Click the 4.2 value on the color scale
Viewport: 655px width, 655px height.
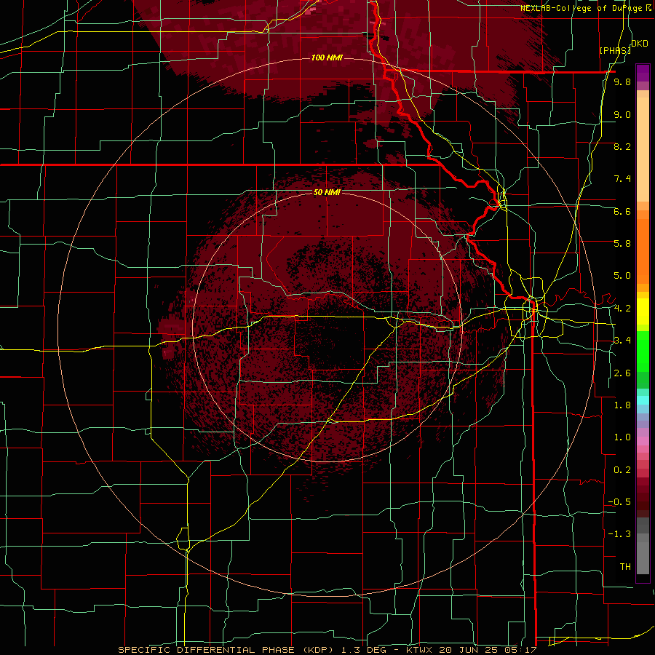coord(622,309)
